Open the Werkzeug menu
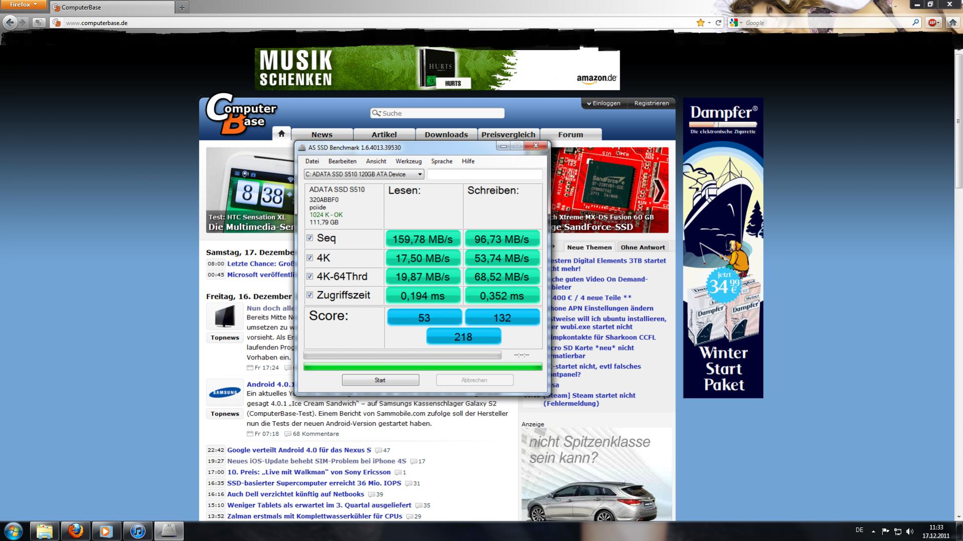The width and height of the screenshot is (963, 541). (408, 161)
